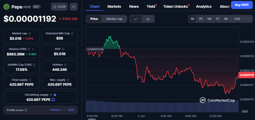Image resolution: width=255 pixels, height=120 pixels.
Task: Show info for Circulating supply
Action: [x=51, y=95]
